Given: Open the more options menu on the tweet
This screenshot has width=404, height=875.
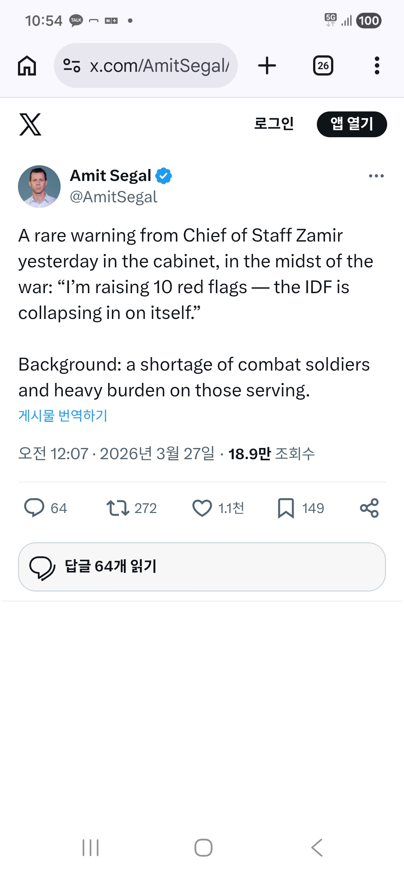Looking at the screenshot, I should [376, 175].
